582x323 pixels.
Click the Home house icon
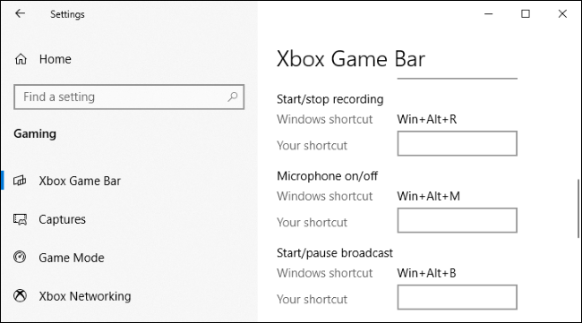(21, 59)
